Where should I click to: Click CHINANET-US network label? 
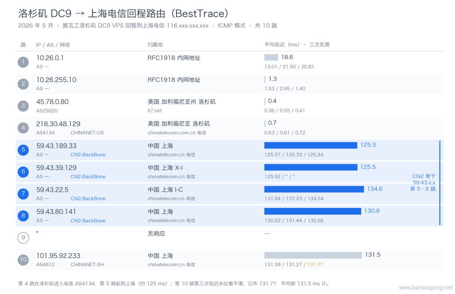pyautogui.click(x=87, y=133)
